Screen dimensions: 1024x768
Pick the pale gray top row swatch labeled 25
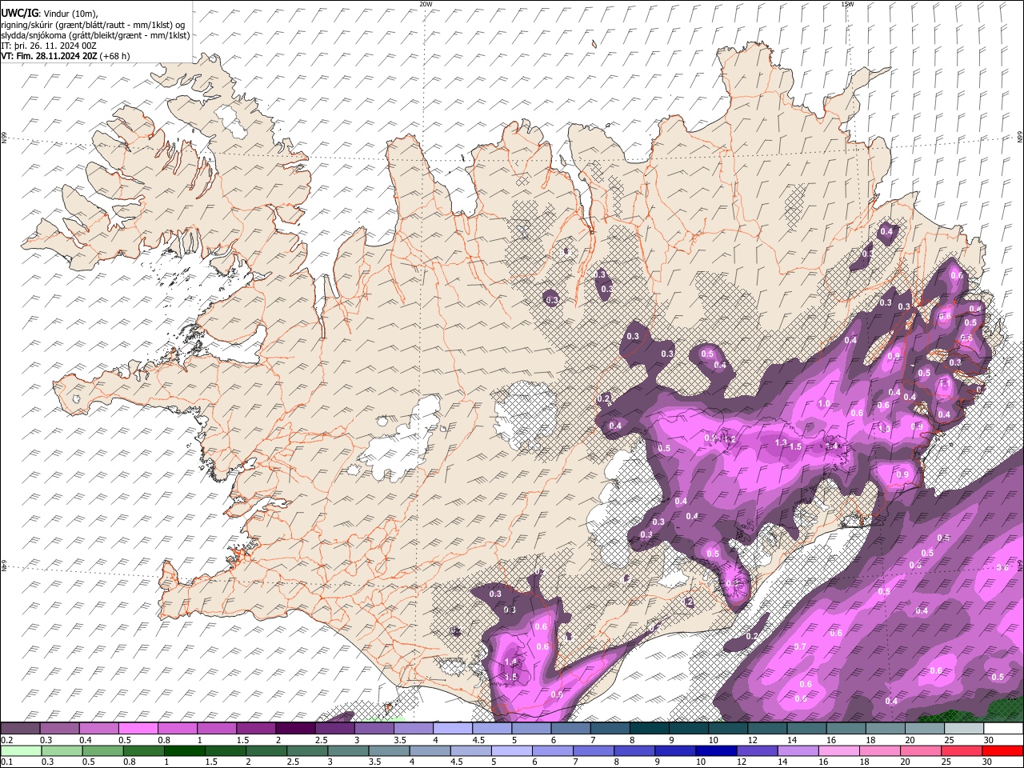click(x=964, y=728)
